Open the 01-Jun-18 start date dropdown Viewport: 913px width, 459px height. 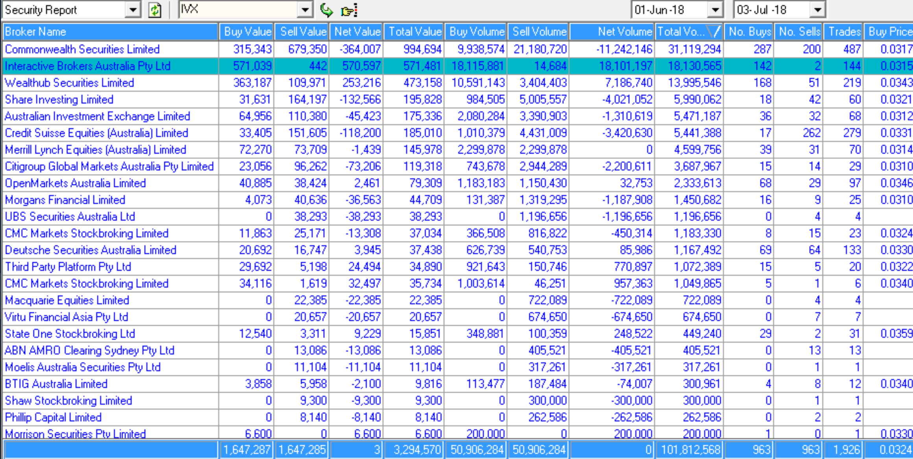coord(715,10)
